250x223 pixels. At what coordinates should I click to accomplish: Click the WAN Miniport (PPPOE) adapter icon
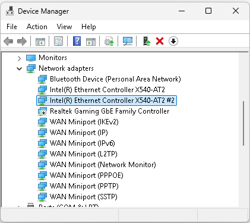42,175
